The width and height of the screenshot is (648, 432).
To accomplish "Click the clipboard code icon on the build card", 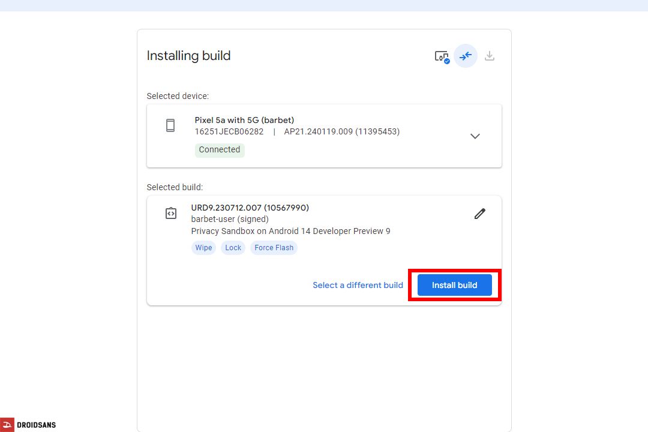I will coord(170,213).
